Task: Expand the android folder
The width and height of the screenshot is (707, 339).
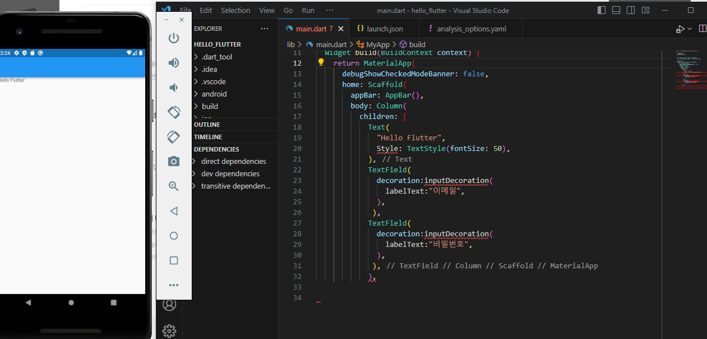Action: (213, 94)
